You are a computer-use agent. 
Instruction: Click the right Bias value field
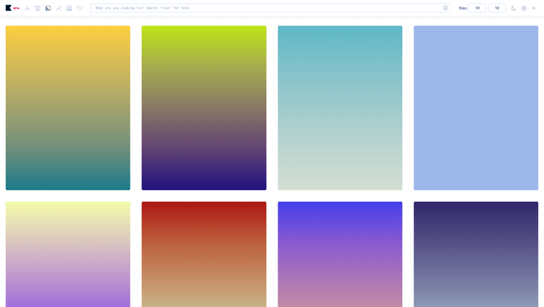pos(497,8)
